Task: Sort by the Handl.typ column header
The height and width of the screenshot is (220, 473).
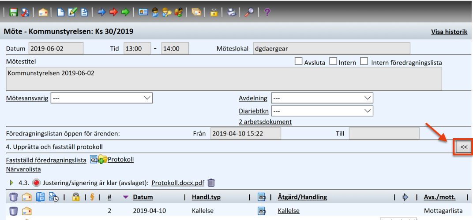Action: [x=206, y=198]
